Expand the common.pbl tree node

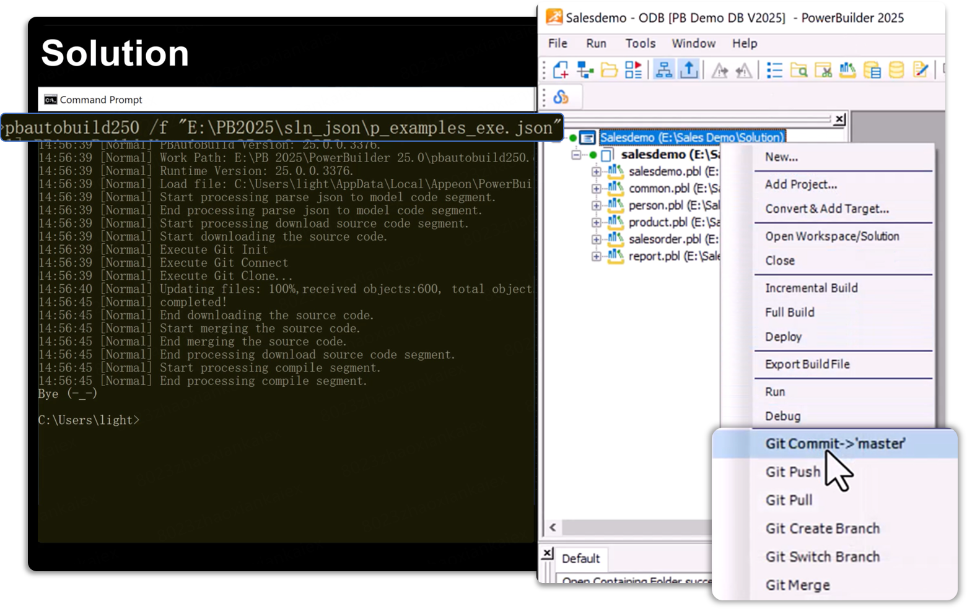[x=596, y=189]
